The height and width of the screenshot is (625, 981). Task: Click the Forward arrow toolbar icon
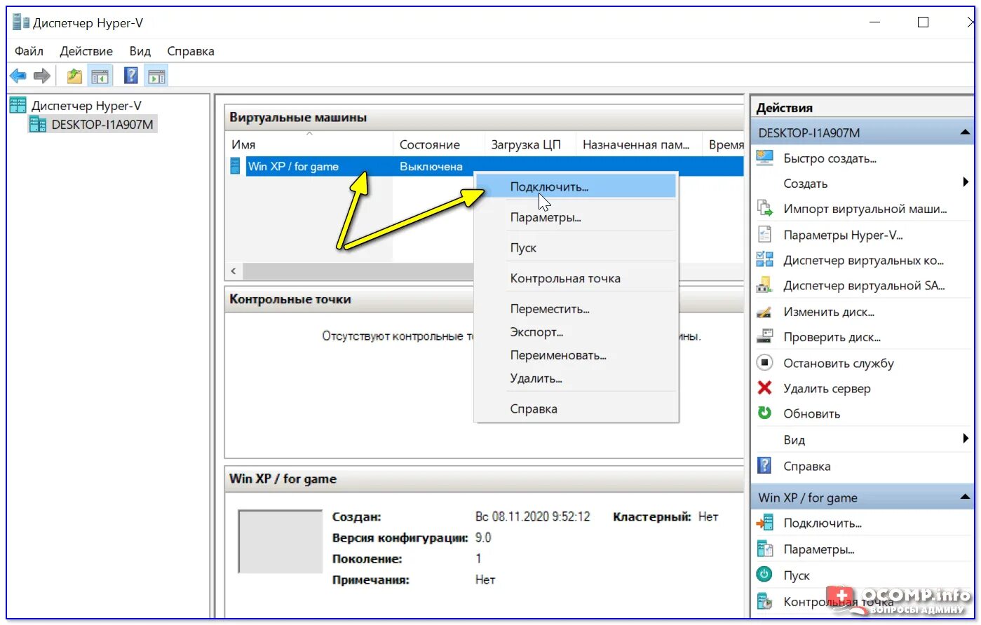(x=42, y=76)
